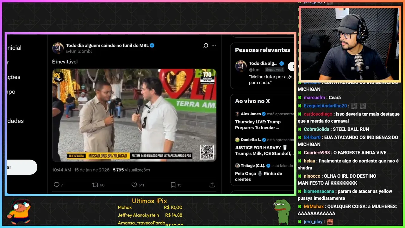Click the tweet text 'É inevitável'

(x=65, y=62)
